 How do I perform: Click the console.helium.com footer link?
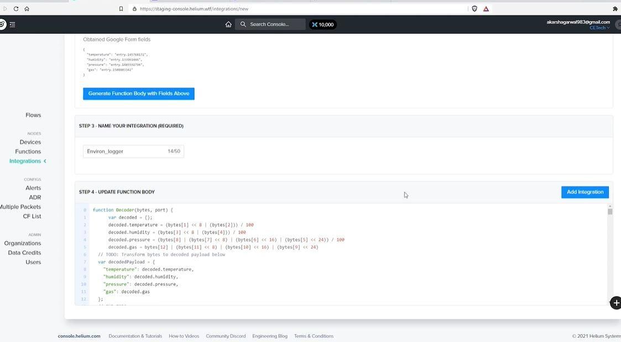tap(79, 336)
